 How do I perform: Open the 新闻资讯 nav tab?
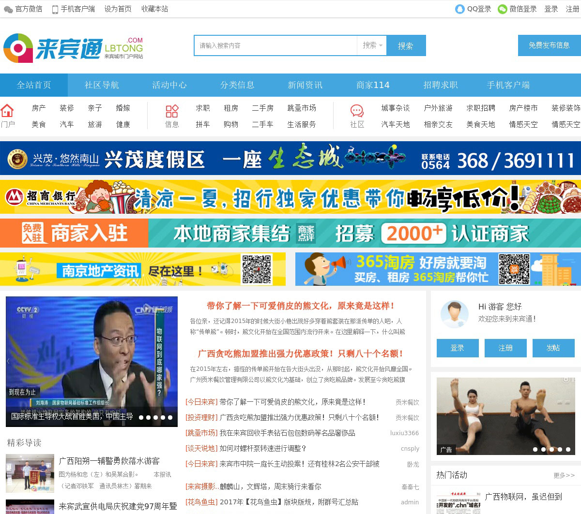pos(305,85)
